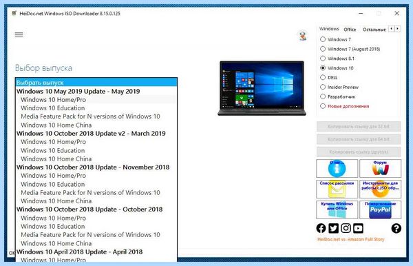The width and height of the screenshot is (413, 266).
Task: Click the 64 bit copy link button
Action: 359,139
